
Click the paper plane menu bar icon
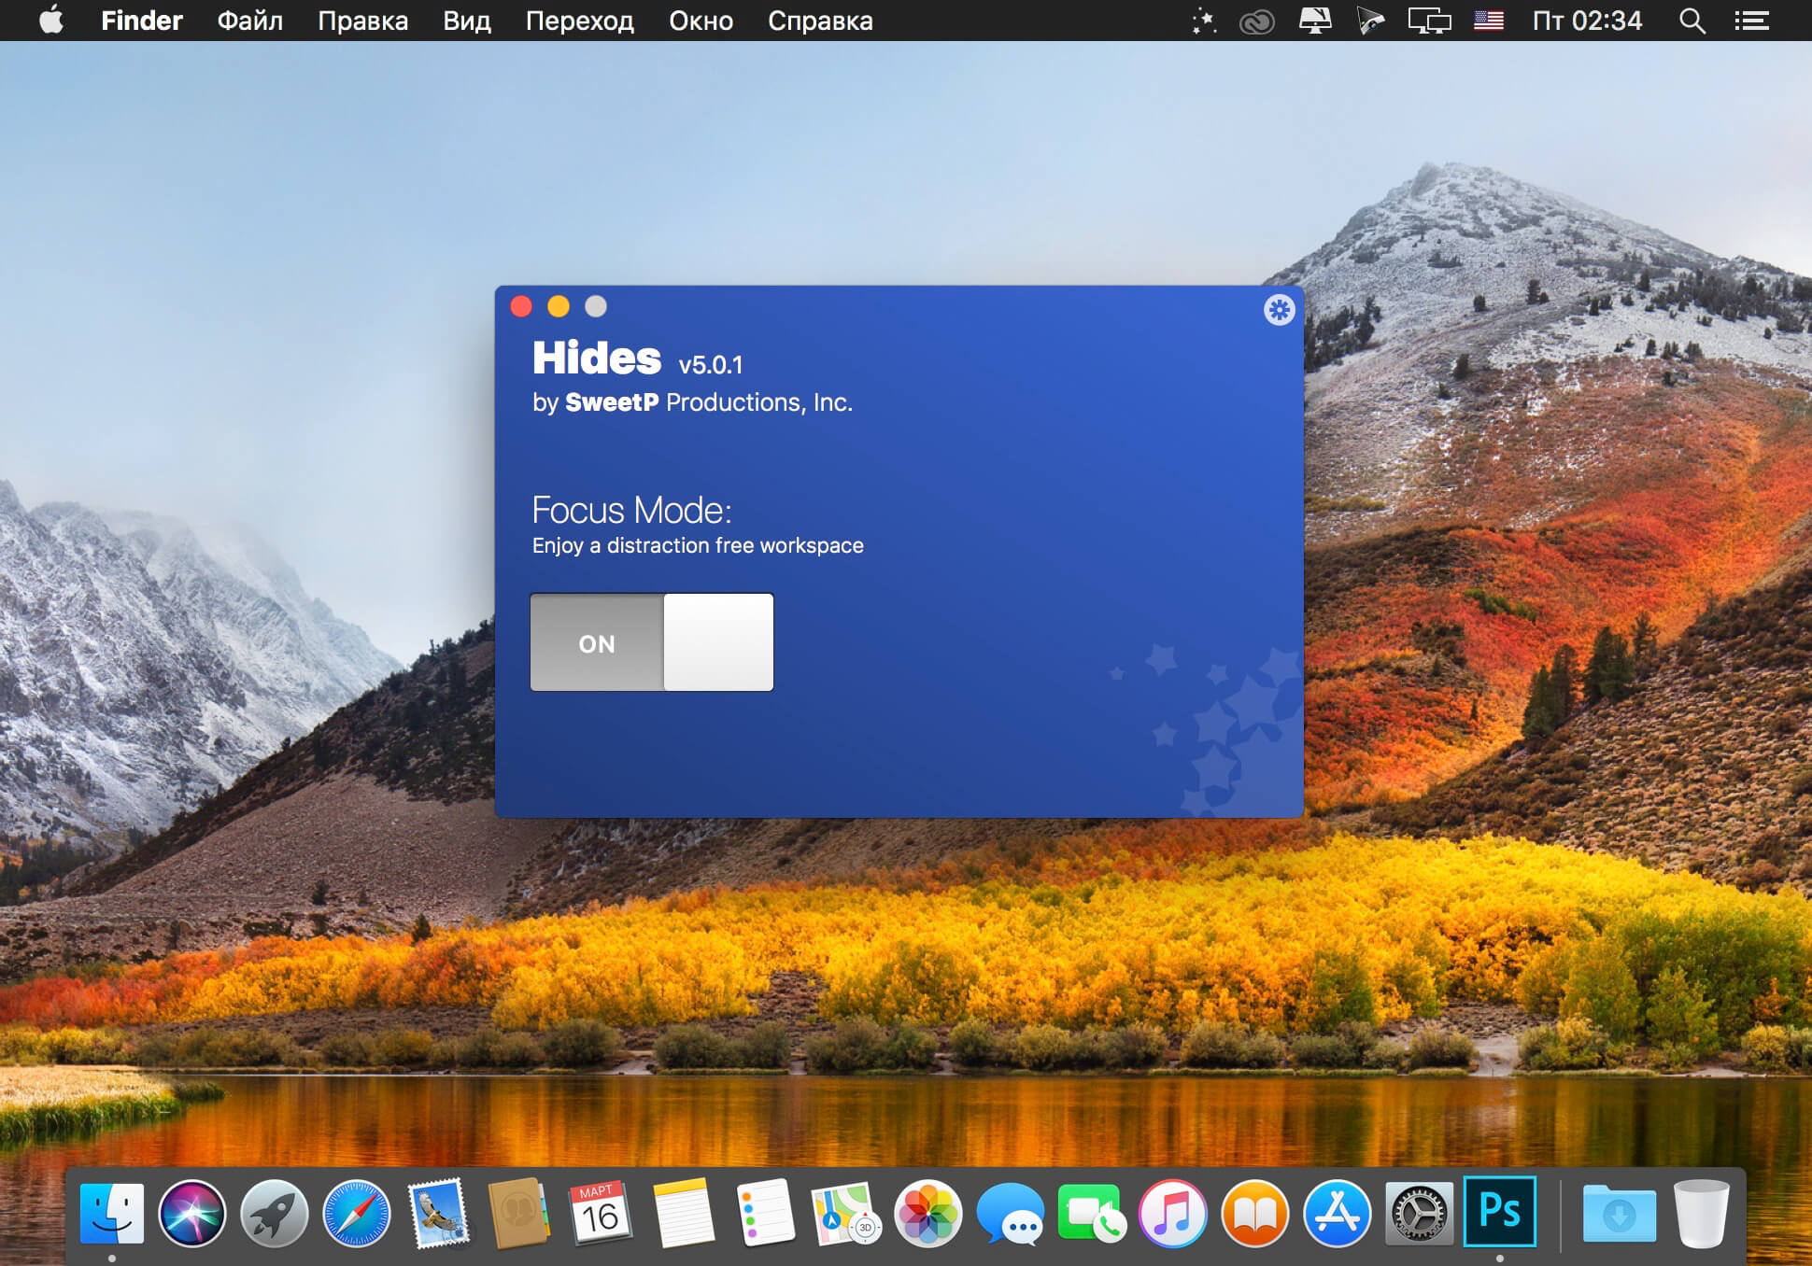pos(1370,21)
